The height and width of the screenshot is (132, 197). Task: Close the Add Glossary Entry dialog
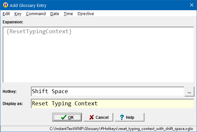tap(192, 5)
